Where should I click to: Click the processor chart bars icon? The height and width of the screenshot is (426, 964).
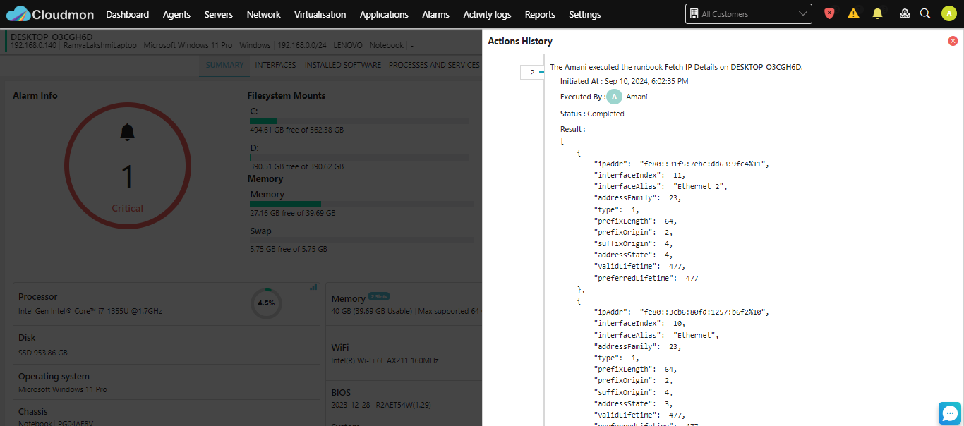[x=313, y=286]
